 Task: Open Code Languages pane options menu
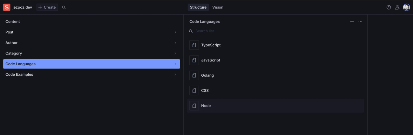click(x=360, y=22)
